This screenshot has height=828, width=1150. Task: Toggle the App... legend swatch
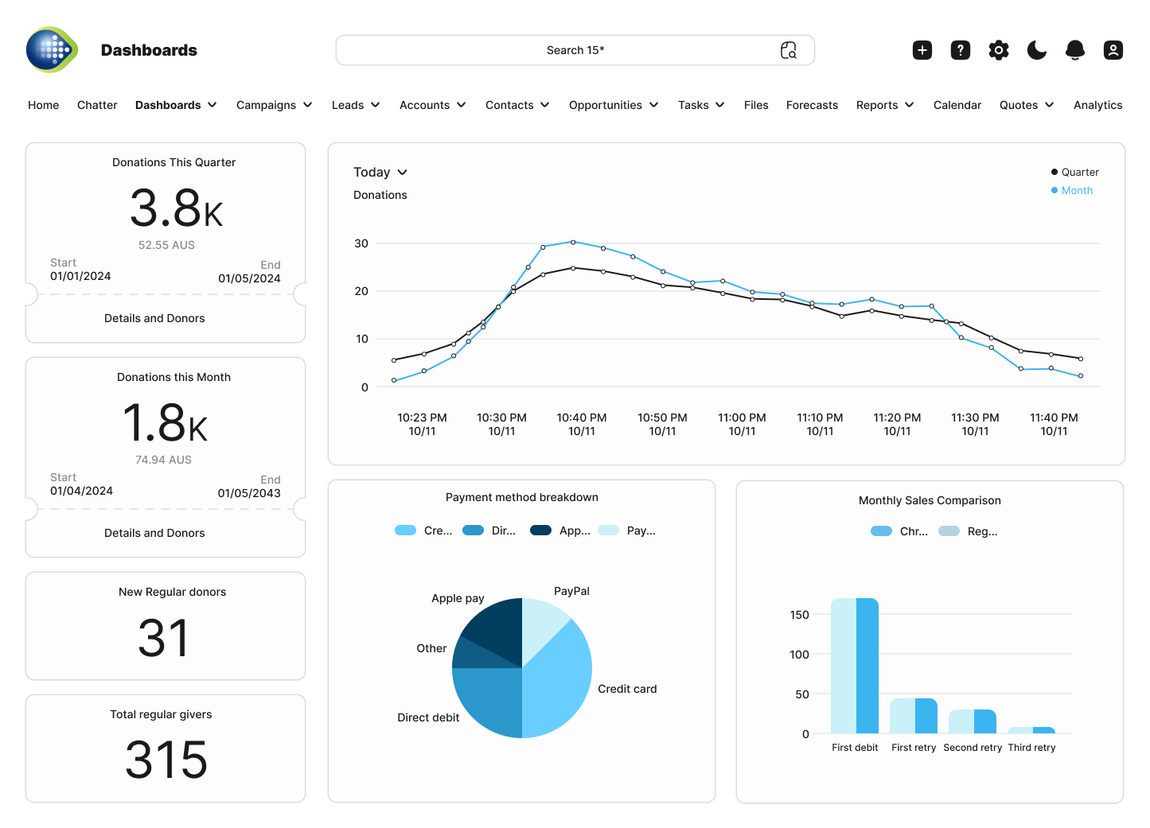click(541, 531)
